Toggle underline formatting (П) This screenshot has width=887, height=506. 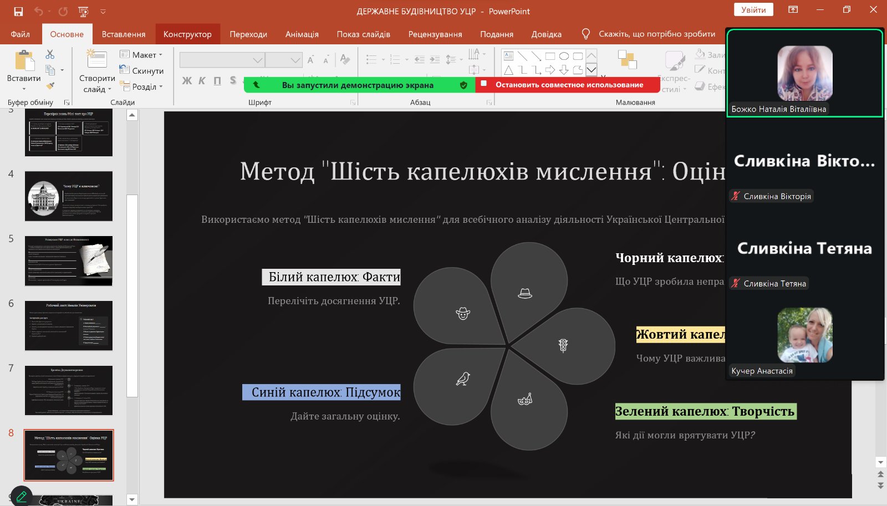coord(217,81)
